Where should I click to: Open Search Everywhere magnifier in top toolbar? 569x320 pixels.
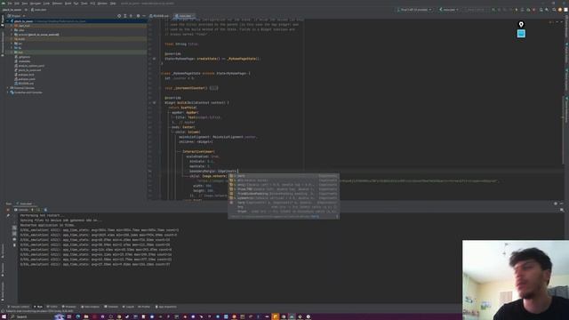pyautogui.click(x=554, y=10)
